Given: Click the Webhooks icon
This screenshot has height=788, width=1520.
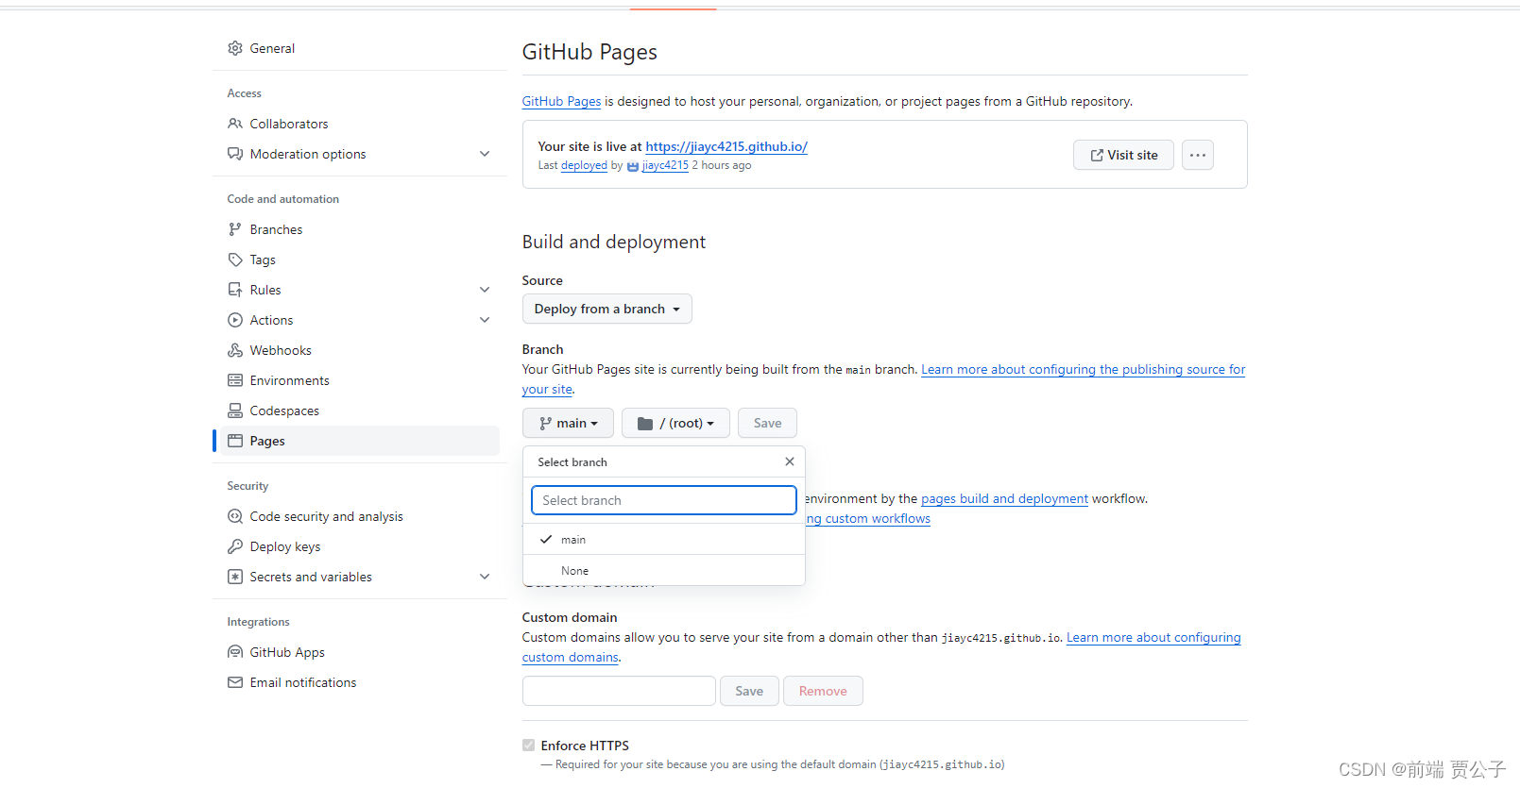Looking at the screenshot, I should [x=235, y=350].
